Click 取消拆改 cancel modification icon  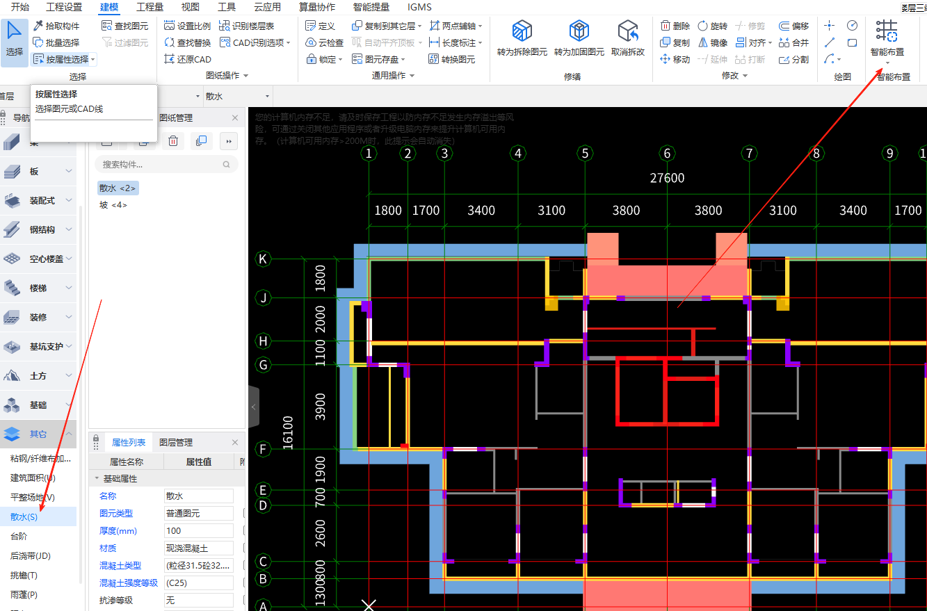tap(628, 39)
